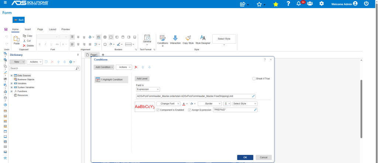Switch to Home ribbon tab
Viewport: 378px width, 163px height.
click(16, 30)
